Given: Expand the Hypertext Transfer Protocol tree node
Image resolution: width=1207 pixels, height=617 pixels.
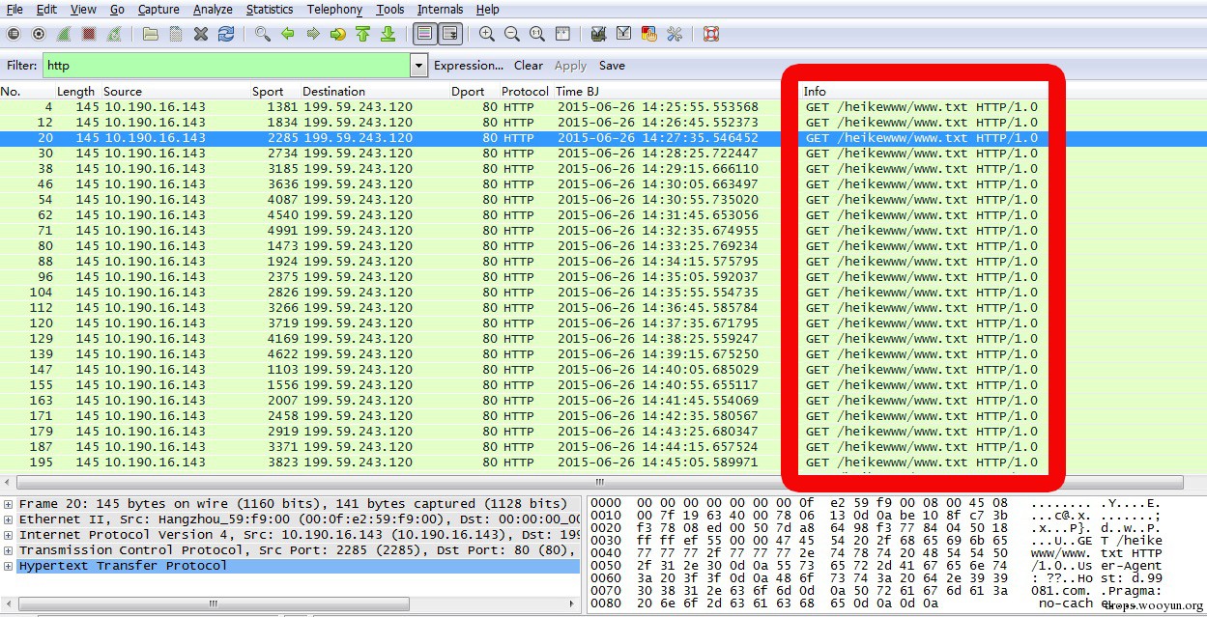Looking at the screenshot, I should [x=9, y=566].
